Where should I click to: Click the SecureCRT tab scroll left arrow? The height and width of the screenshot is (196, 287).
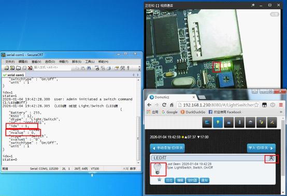coord(134,75)
